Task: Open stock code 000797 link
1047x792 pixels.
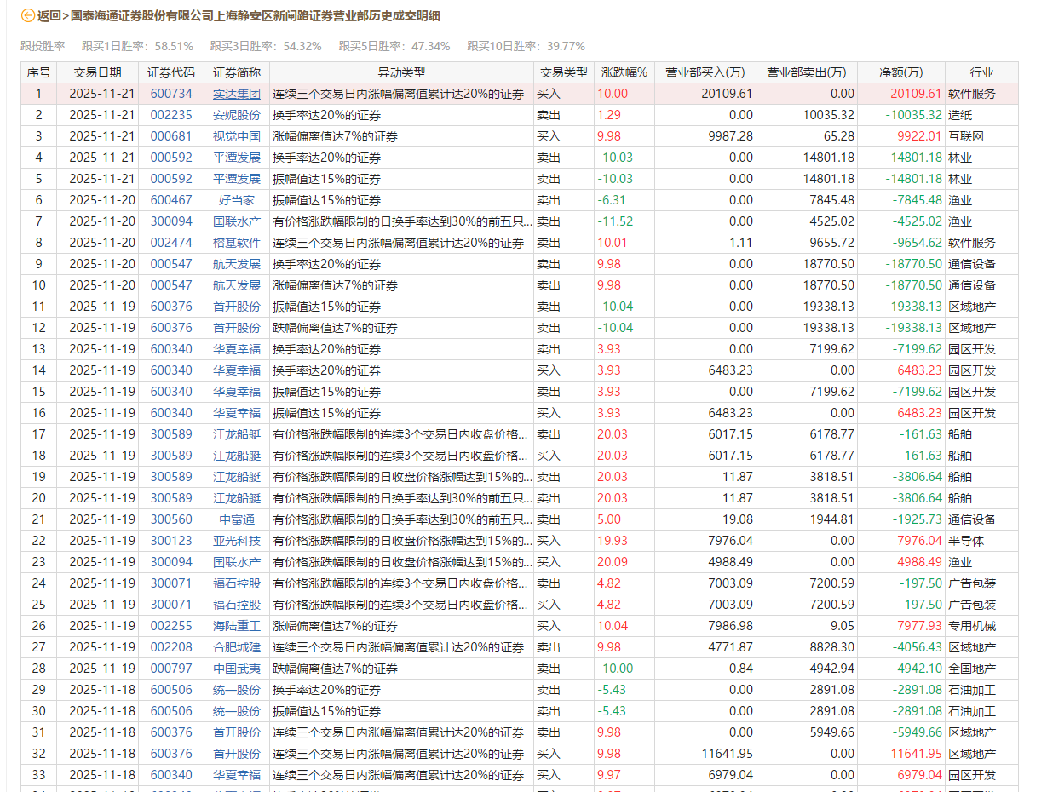Action: (171, 669)
